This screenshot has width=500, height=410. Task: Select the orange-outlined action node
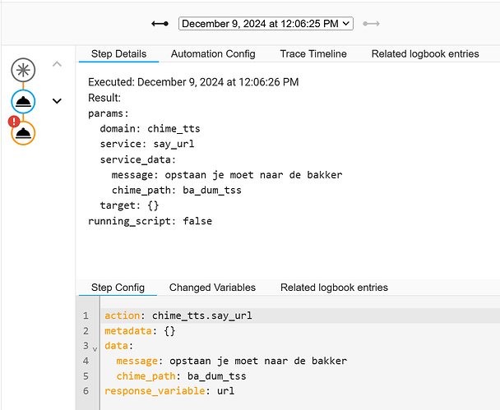point(23,132)
